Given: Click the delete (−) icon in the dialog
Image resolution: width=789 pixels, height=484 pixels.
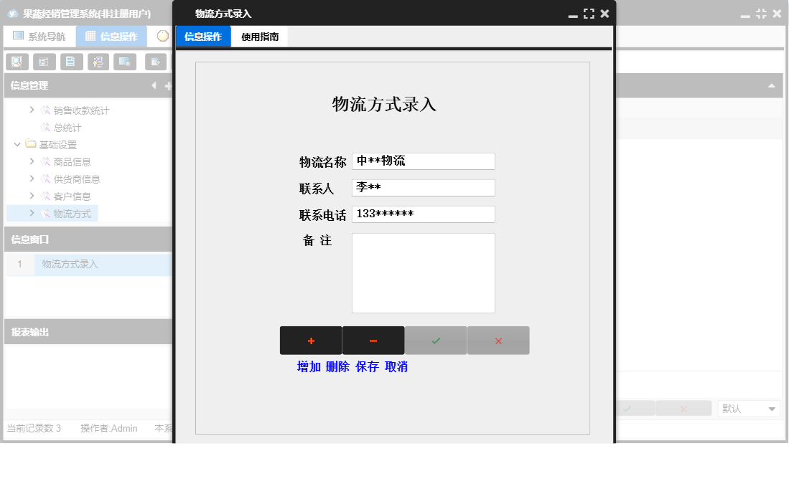Looking at the screenshot, I should coord(373,340).
